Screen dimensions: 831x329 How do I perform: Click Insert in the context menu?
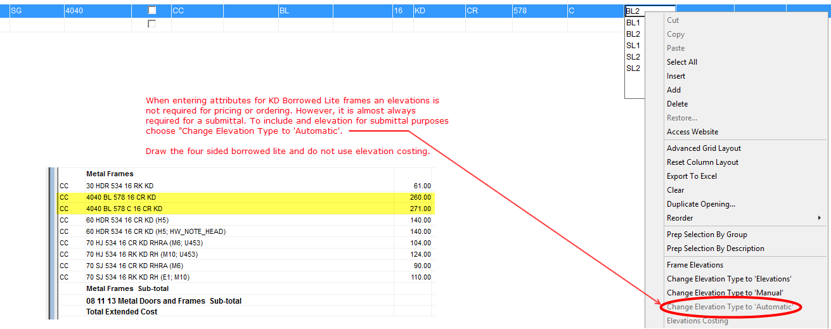pos(676,76)
